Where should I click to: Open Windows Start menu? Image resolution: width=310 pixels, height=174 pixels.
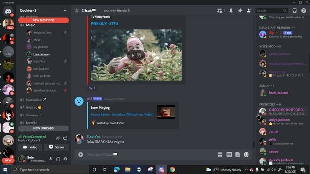5,170
